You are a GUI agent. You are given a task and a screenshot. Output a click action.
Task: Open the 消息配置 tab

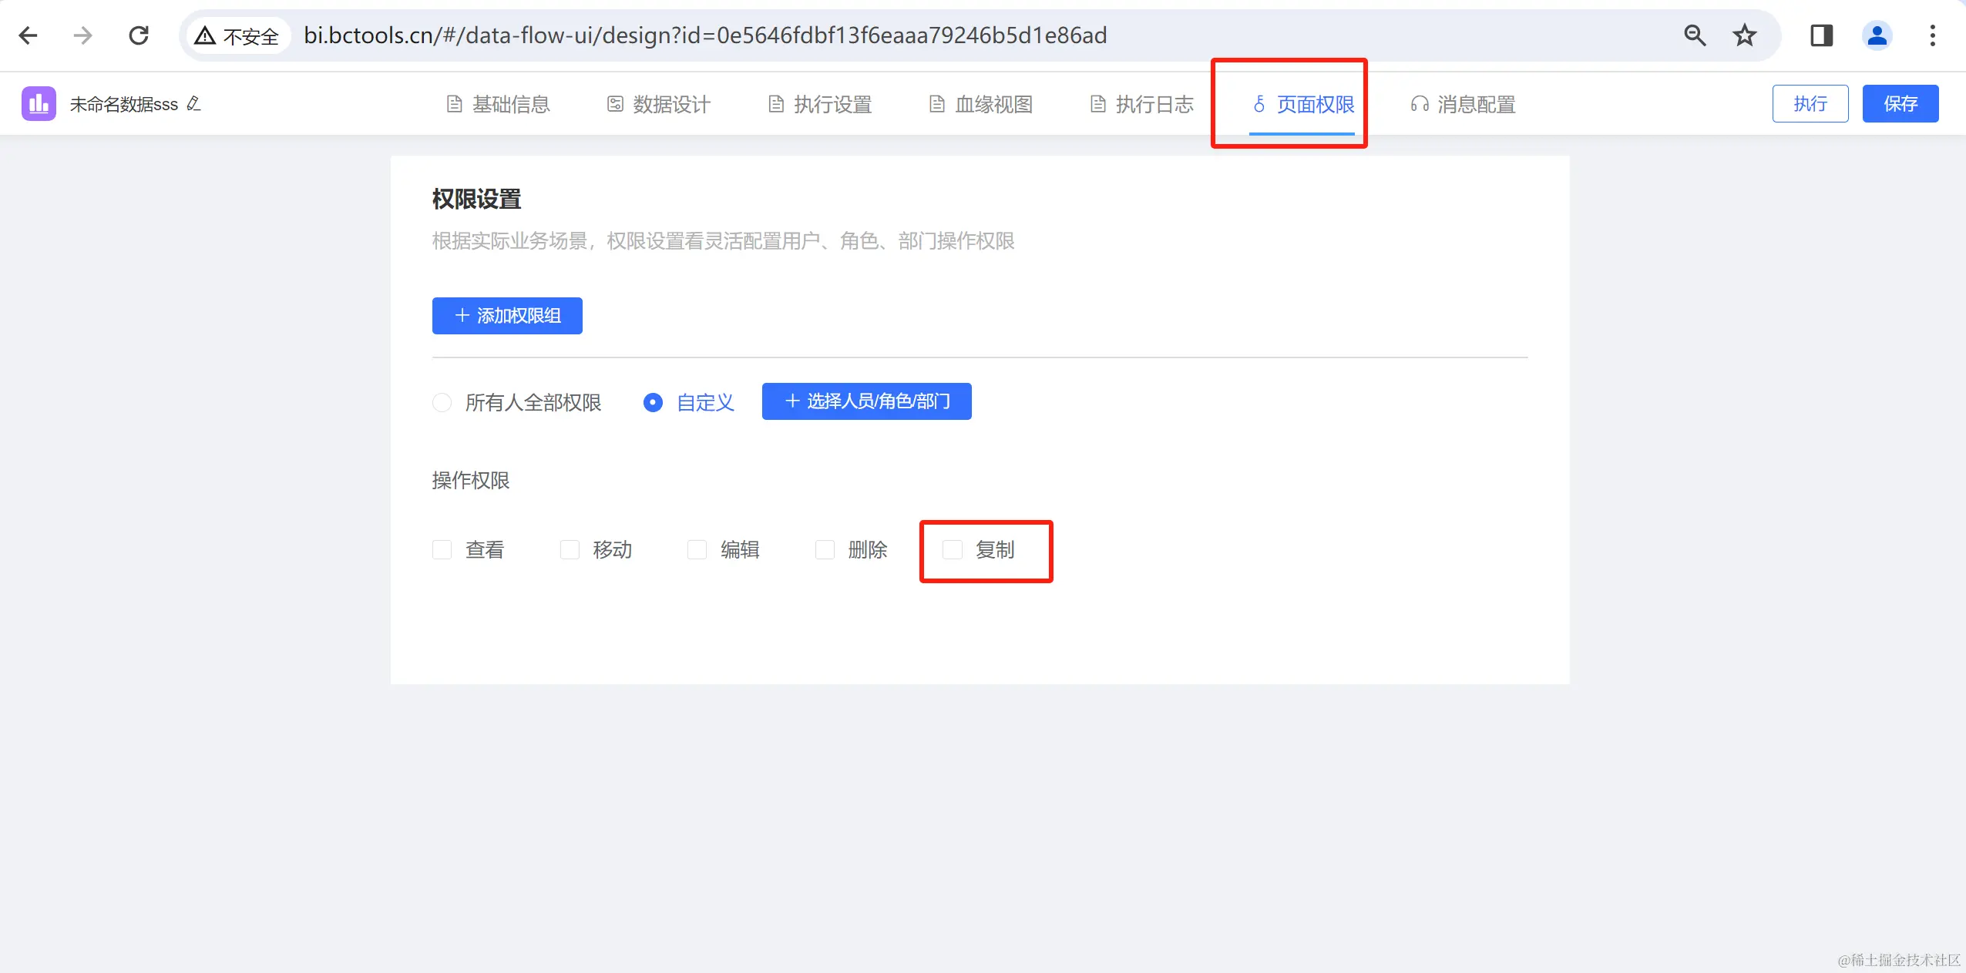[x=1464, y=104]
